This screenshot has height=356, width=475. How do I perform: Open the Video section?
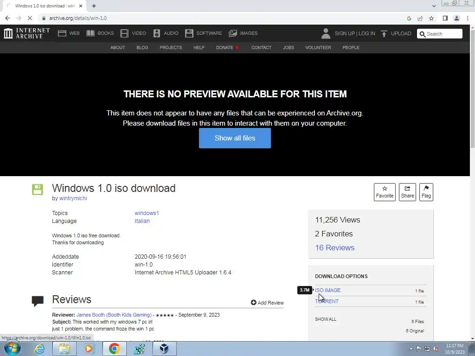(133, 33)
